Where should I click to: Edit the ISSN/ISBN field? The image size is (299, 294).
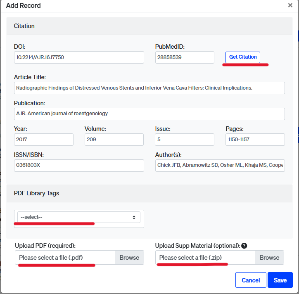pos(79,165)
